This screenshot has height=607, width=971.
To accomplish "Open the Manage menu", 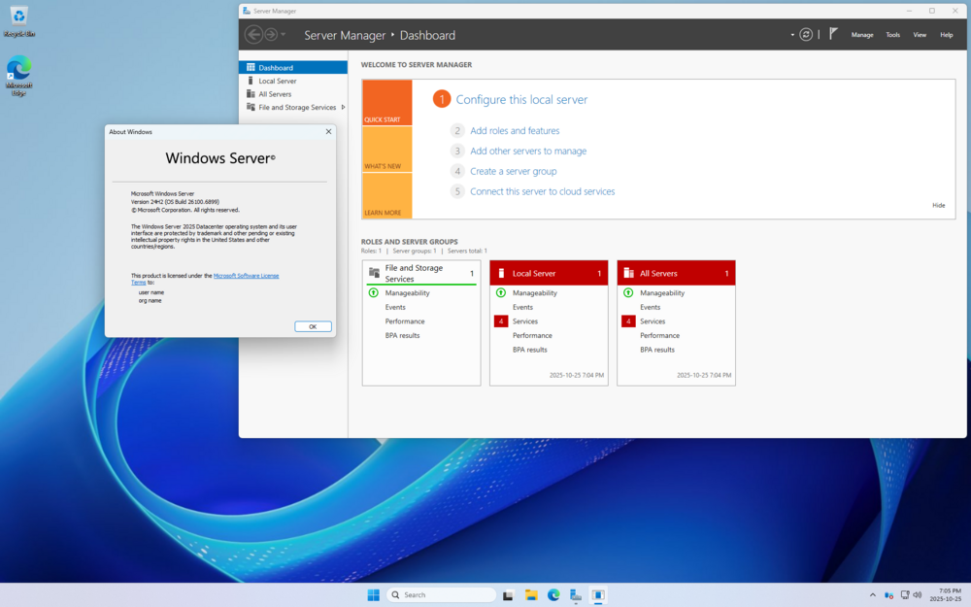I will [x=862, y=35].
